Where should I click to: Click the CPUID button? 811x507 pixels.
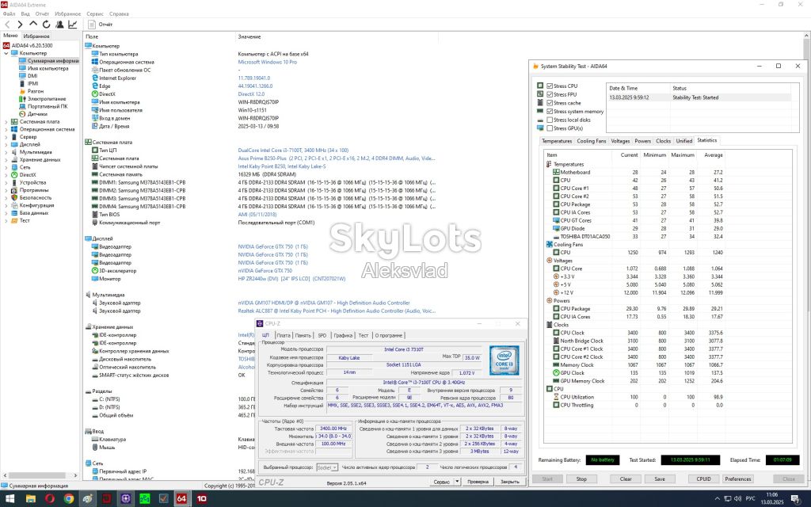[x=703, y=479]
